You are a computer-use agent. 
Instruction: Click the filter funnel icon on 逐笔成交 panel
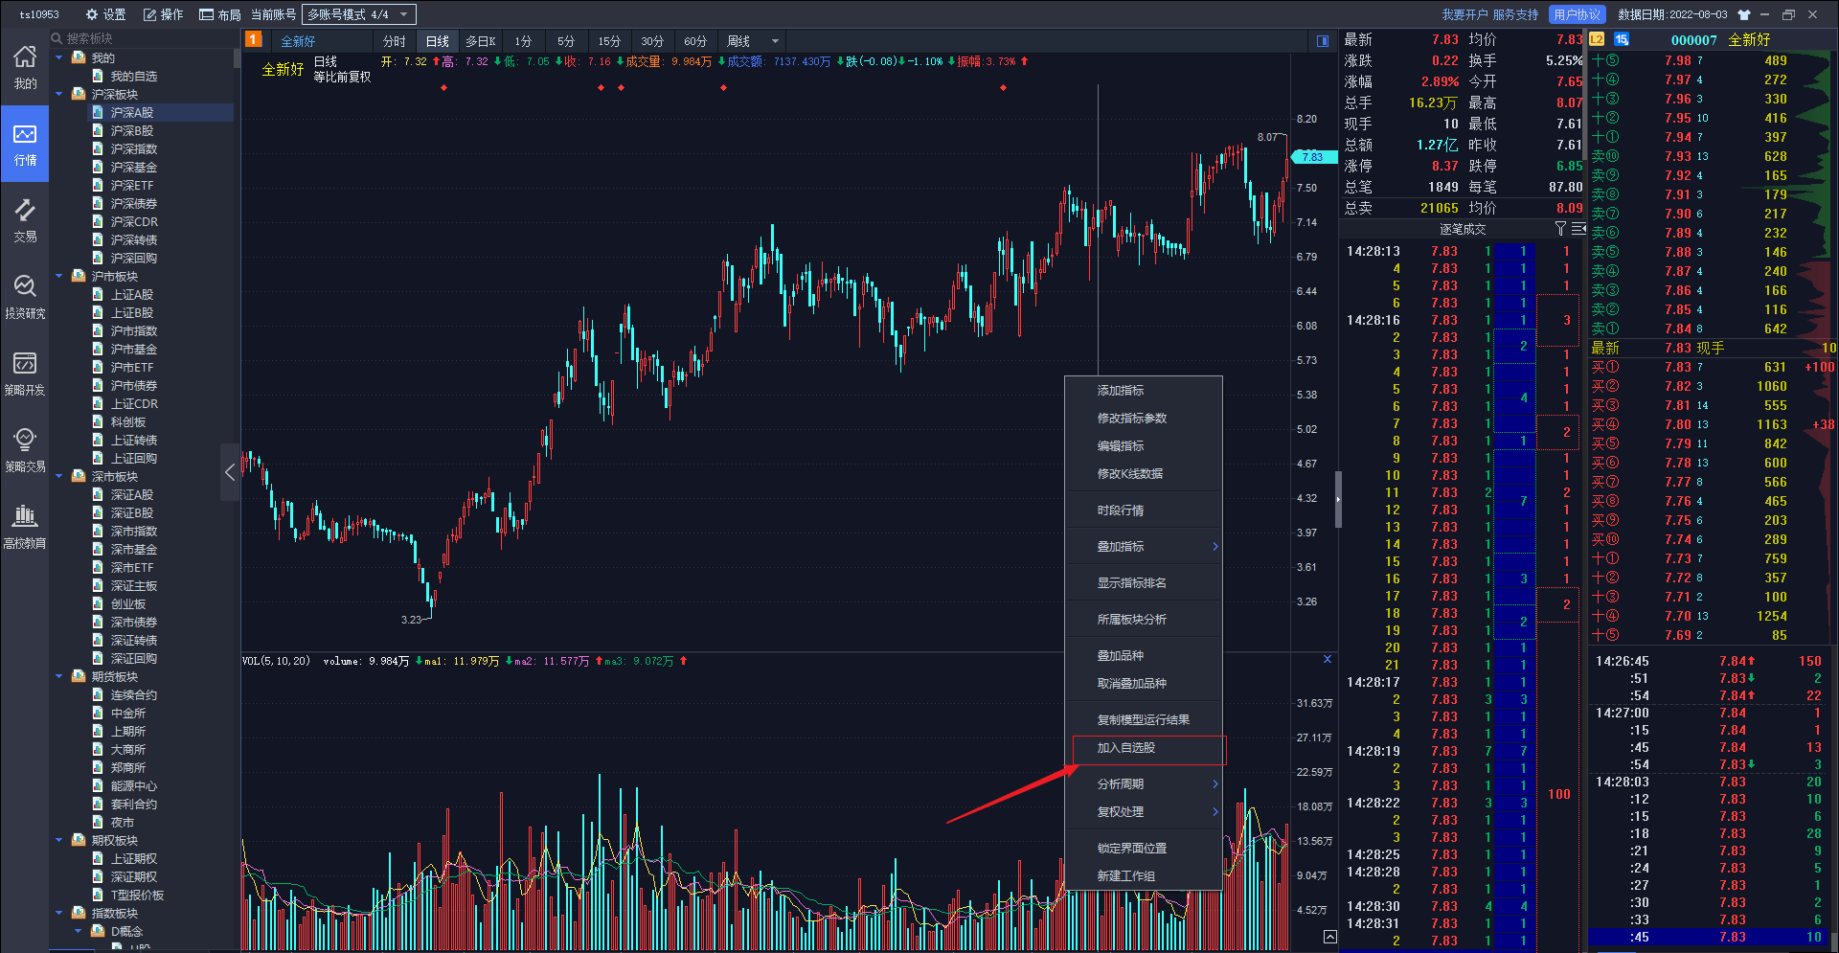pyautogui.click(x=1561, y=229)
